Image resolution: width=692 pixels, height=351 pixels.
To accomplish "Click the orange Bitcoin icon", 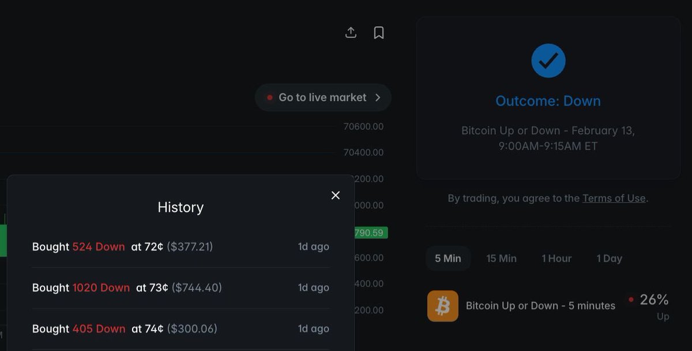I will coord(442,306).
